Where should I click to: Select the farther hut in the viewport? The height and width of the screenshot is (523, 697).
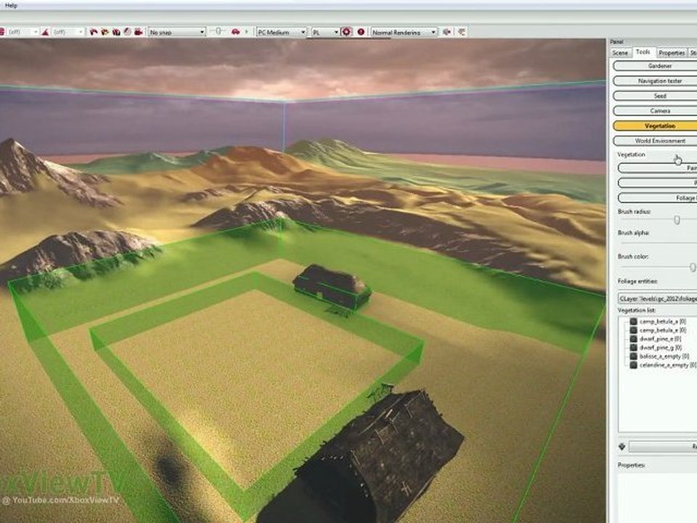tap(331, 286)
